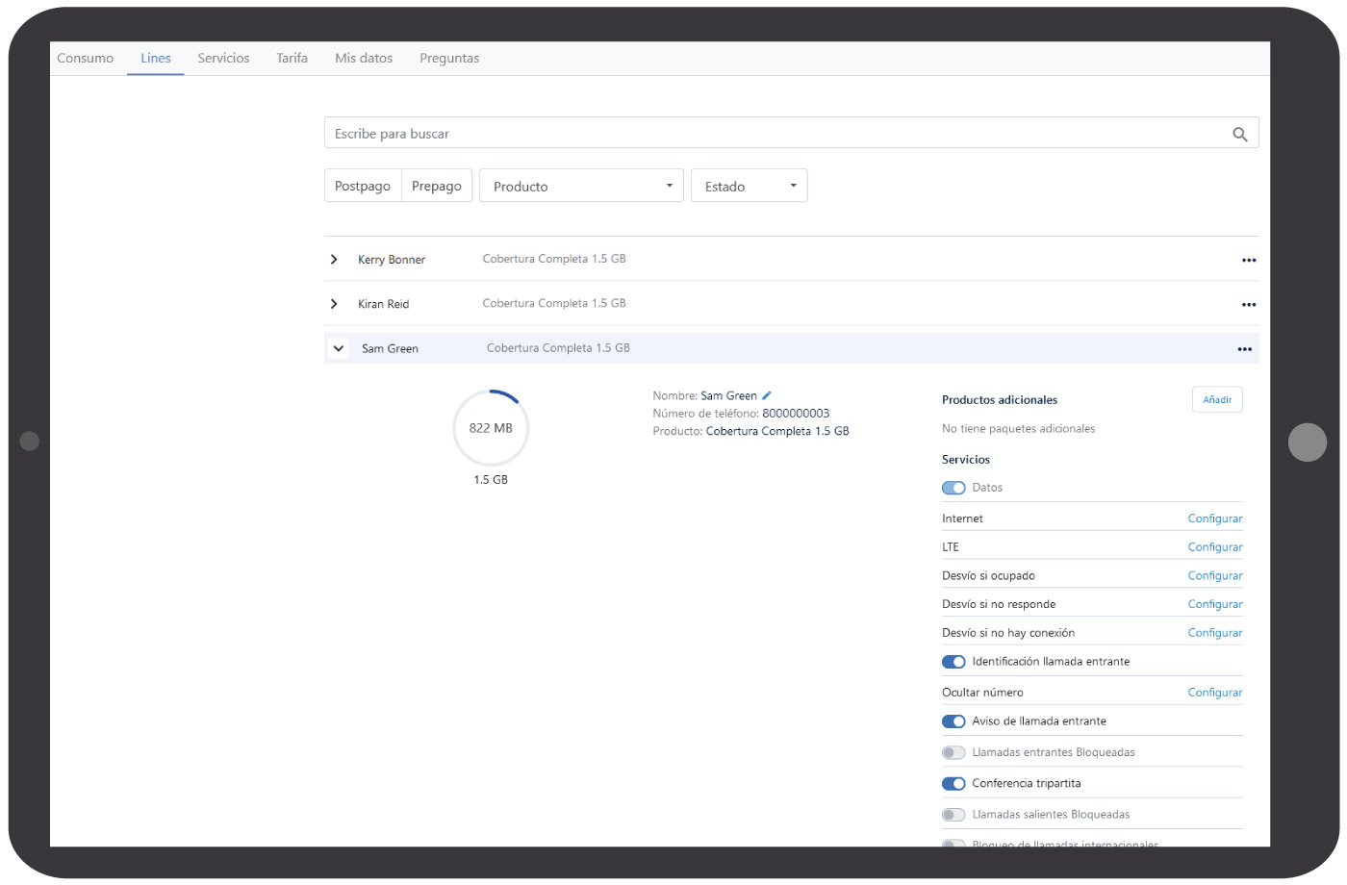This screenshot has height=885, width=1347.
Task: Filter lines by Prepago
Action: (x=437, y=186)
